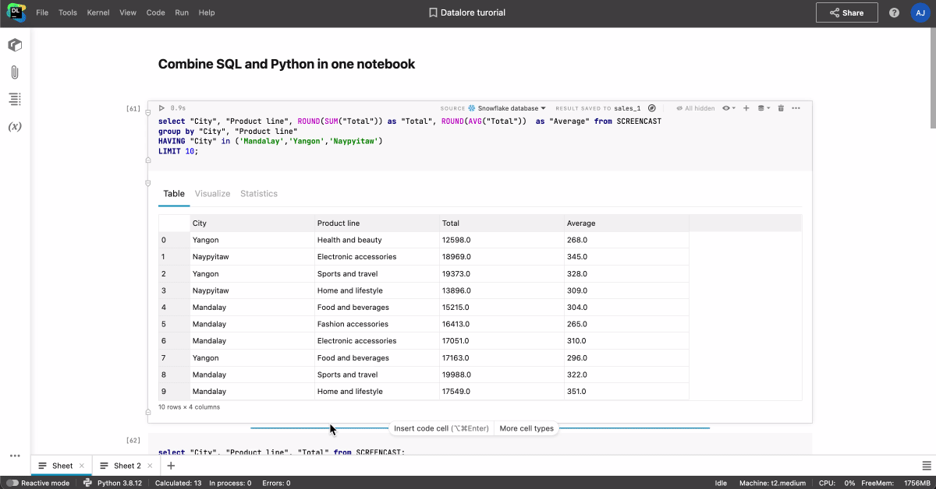The image size is (936, 489).
Task: Click the compass icon next to sales_1
Action: [x=652, y=108]
